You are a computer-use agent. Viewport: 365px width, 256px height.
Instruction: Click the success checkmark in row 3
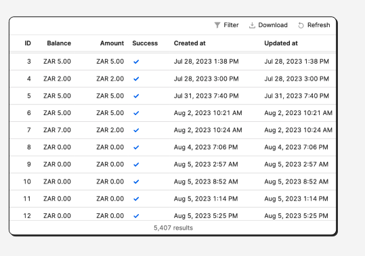(x=136, y=62)
